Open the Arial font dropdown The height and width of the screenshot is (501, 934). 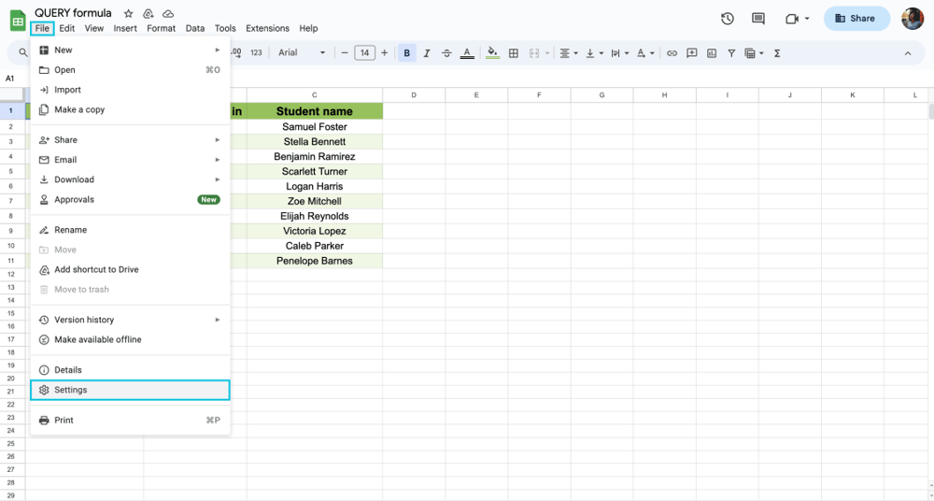pos(302,53)
